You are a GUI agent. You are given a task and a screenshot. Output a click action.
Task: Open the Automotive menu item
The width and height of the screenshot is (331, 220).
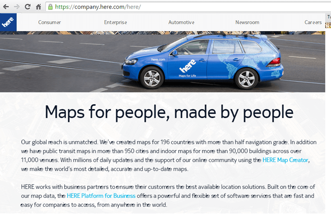tap(181, 22)
